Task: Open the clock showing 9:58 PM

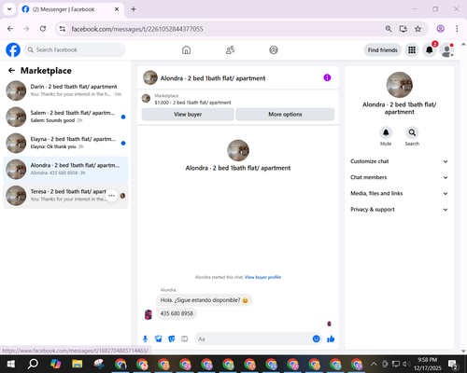Action: pos(428,364)
